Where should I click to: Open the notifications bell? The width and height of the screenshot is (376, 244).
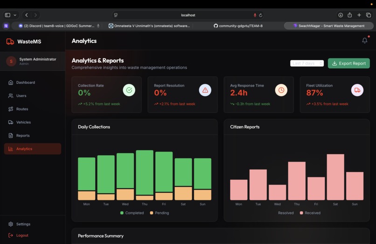364,41
